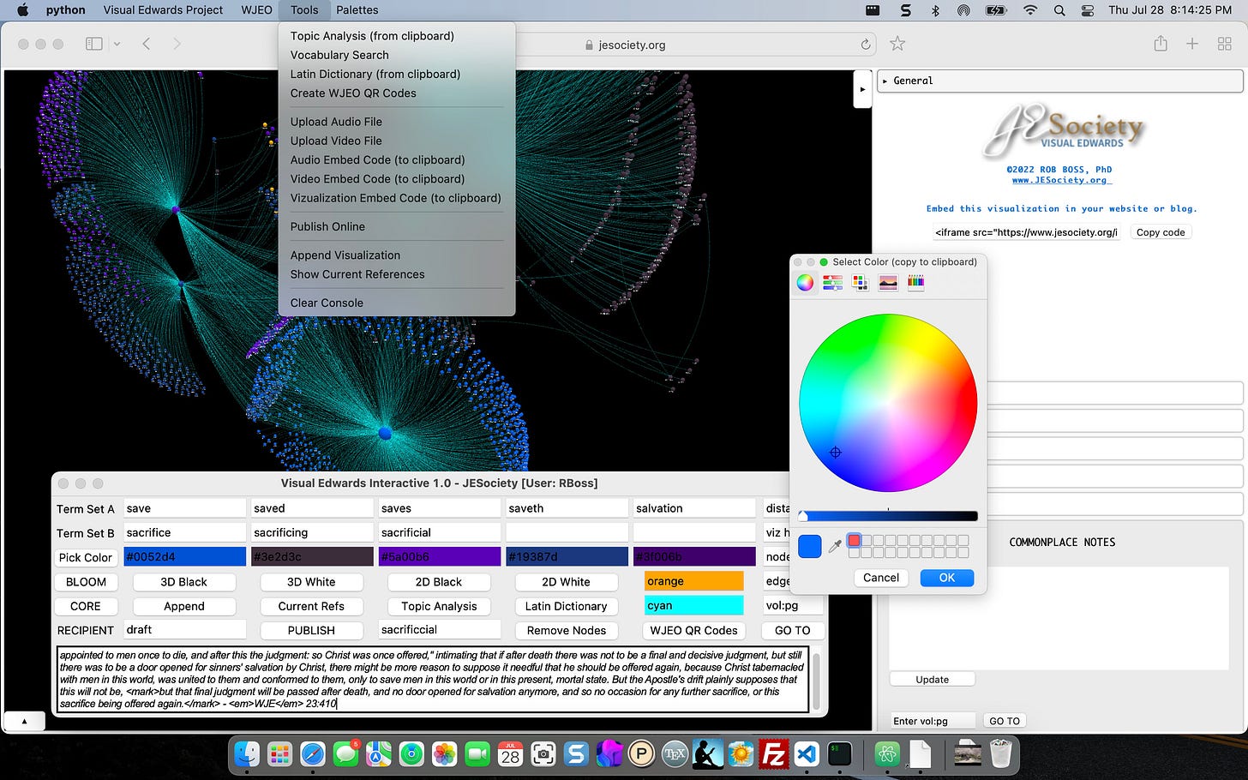Switch visualization to 3D Black
Viewport: 1248px width, 780px height.
(x=184, y=582)
